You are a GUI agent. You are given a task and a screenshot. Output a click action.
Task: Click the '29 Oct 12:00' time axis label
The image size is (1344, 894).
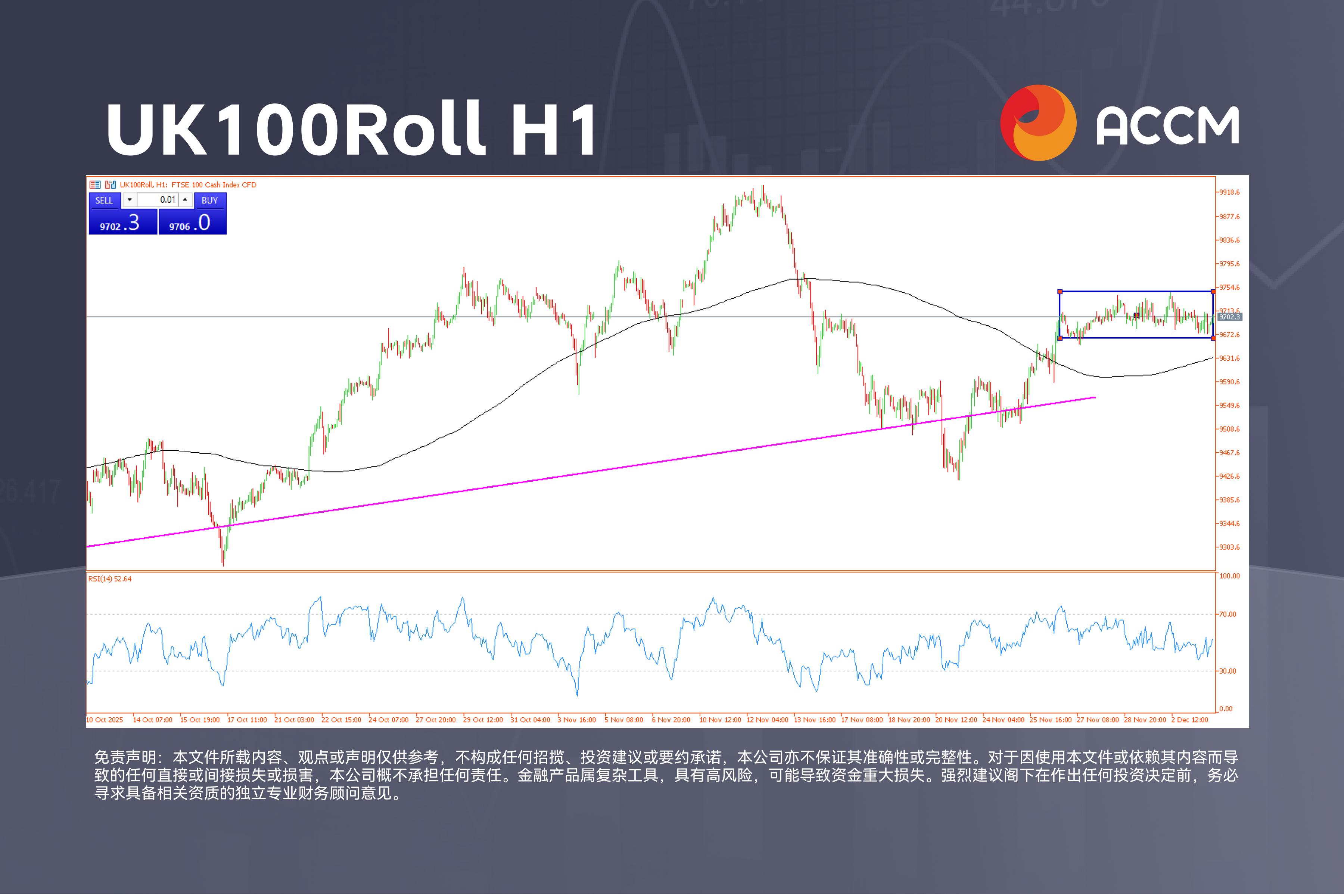point(483,720)
